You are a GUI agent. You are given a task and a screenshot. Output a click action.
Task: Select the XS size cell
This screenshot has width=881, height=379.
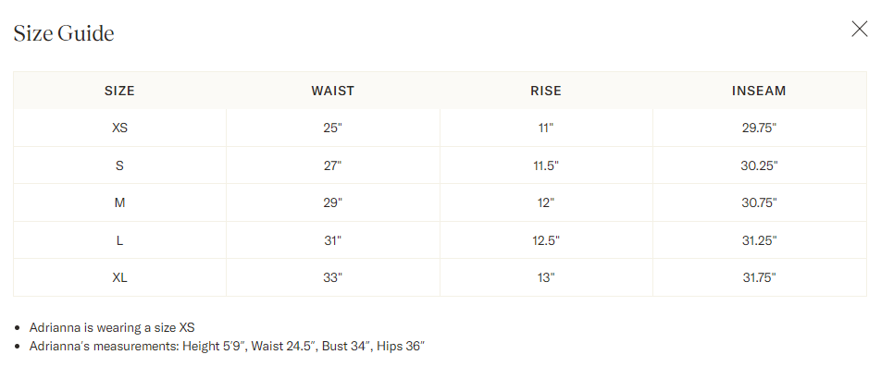(x=119, y=128)
